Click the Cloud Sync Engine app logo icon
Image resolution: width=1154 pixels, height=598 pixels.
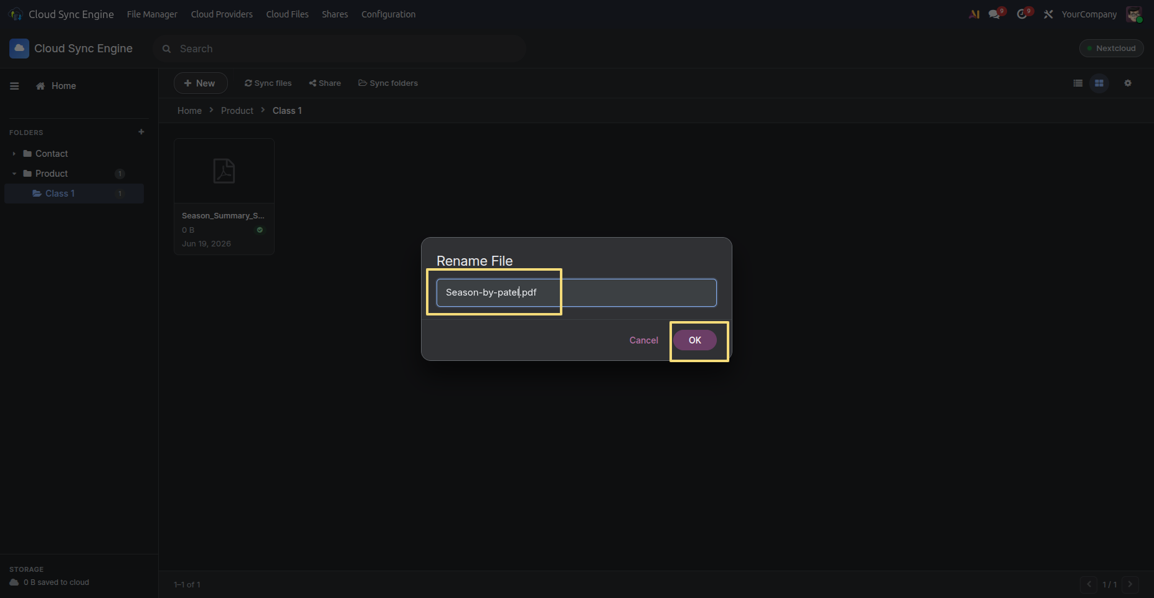click(x=19, y=49)
